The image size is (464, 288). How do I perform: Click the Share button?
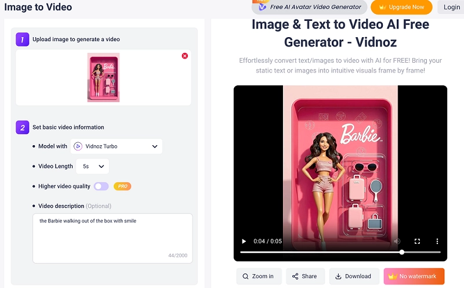click(305, 276)
